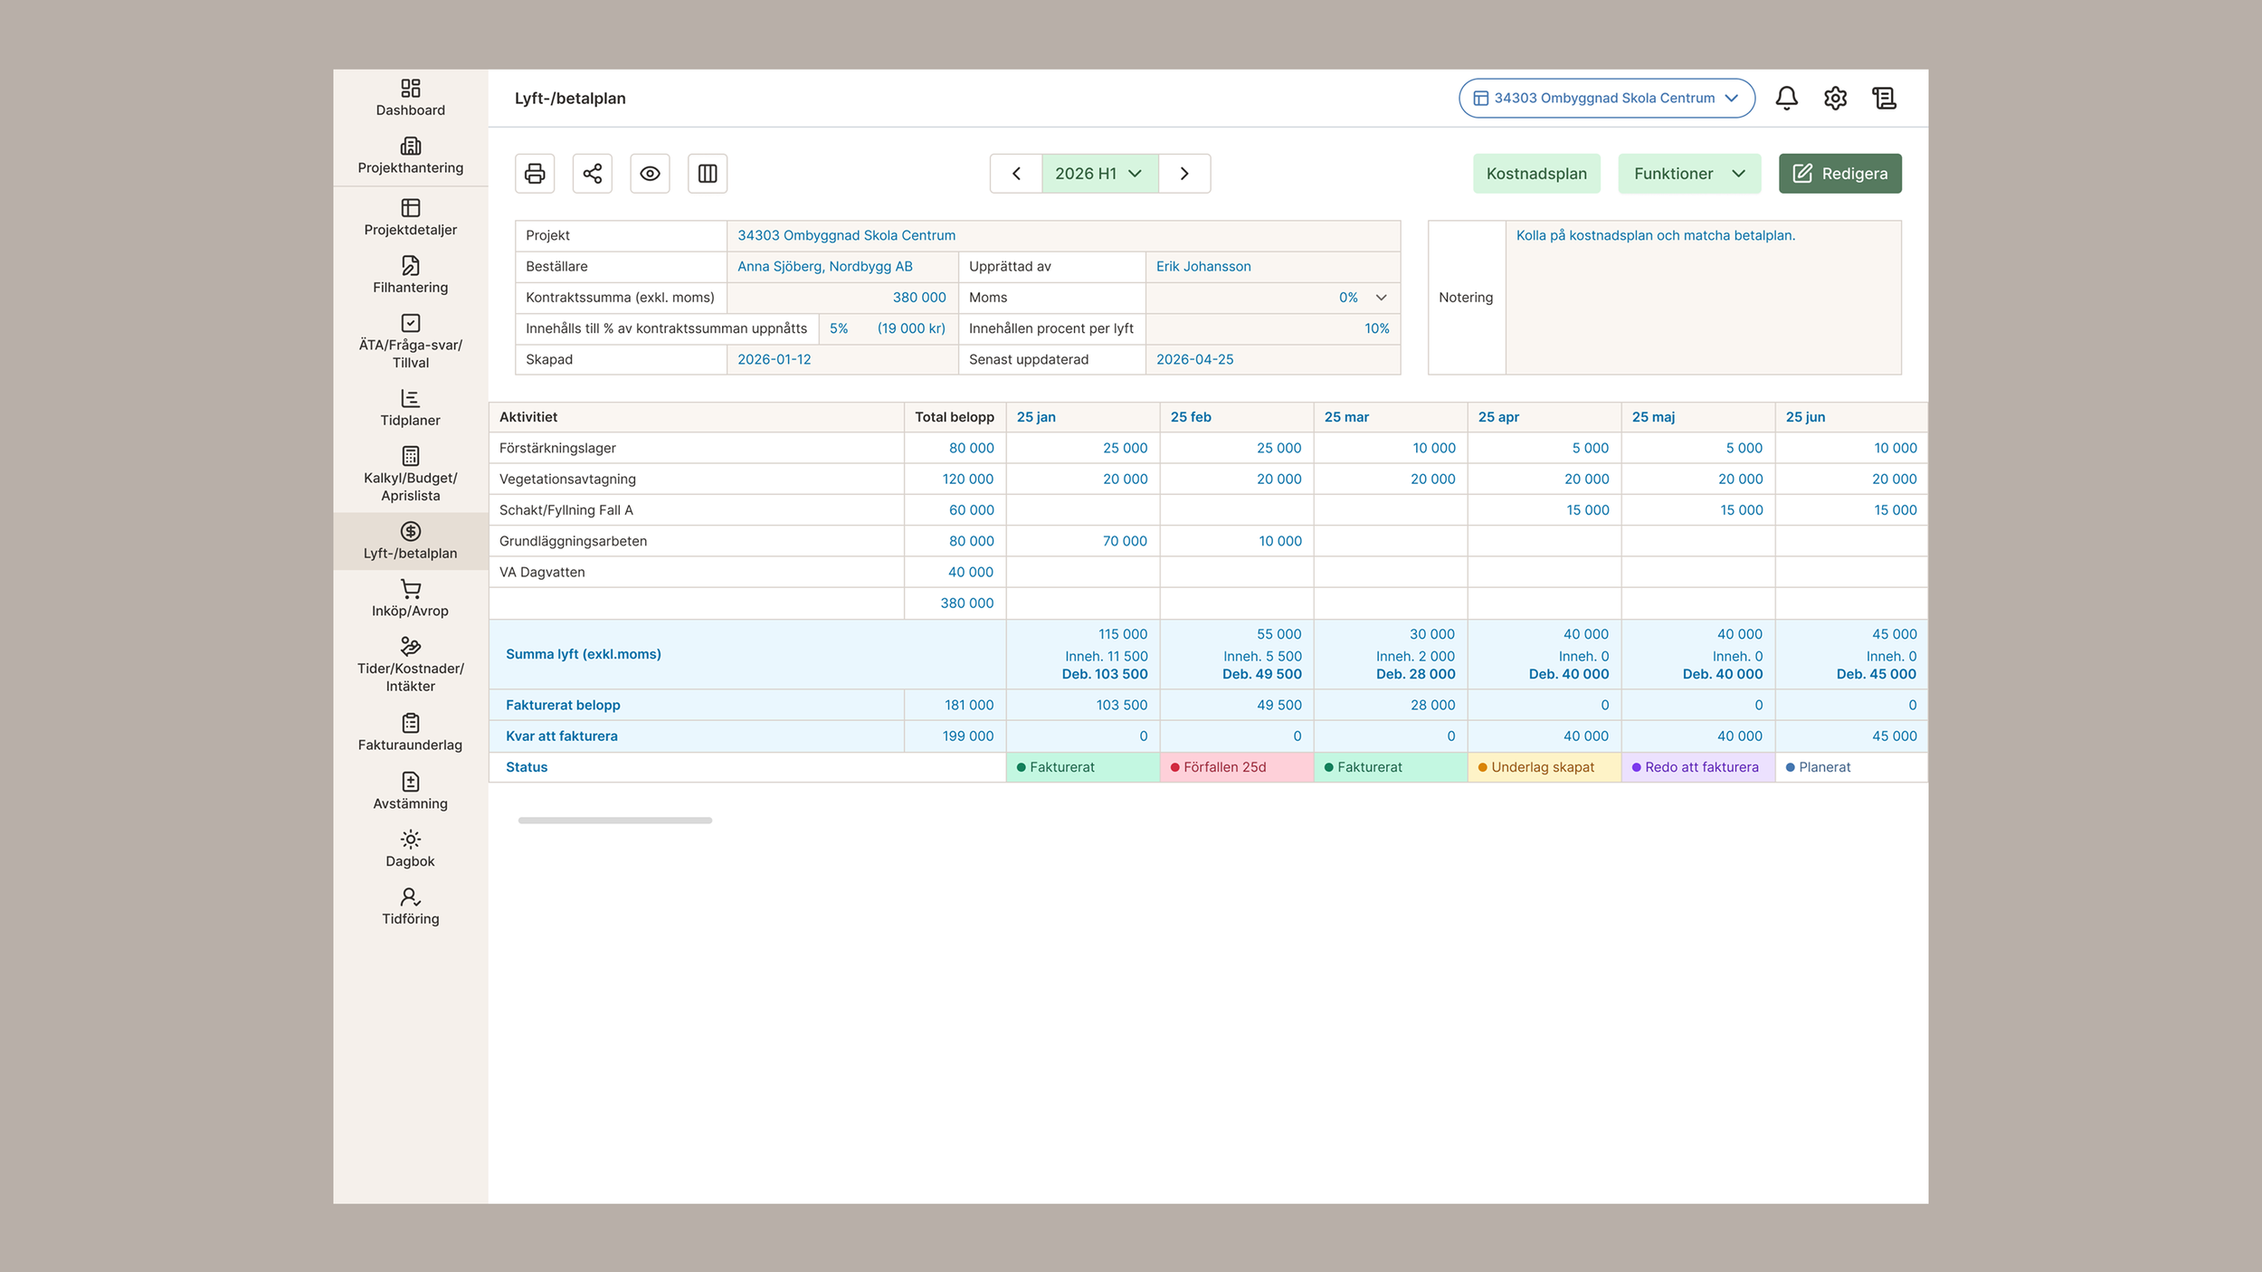The image size is (2262, 1272).
Task: Select Lyft-/betalplan in the sidebar
Action: coord(410,541)
